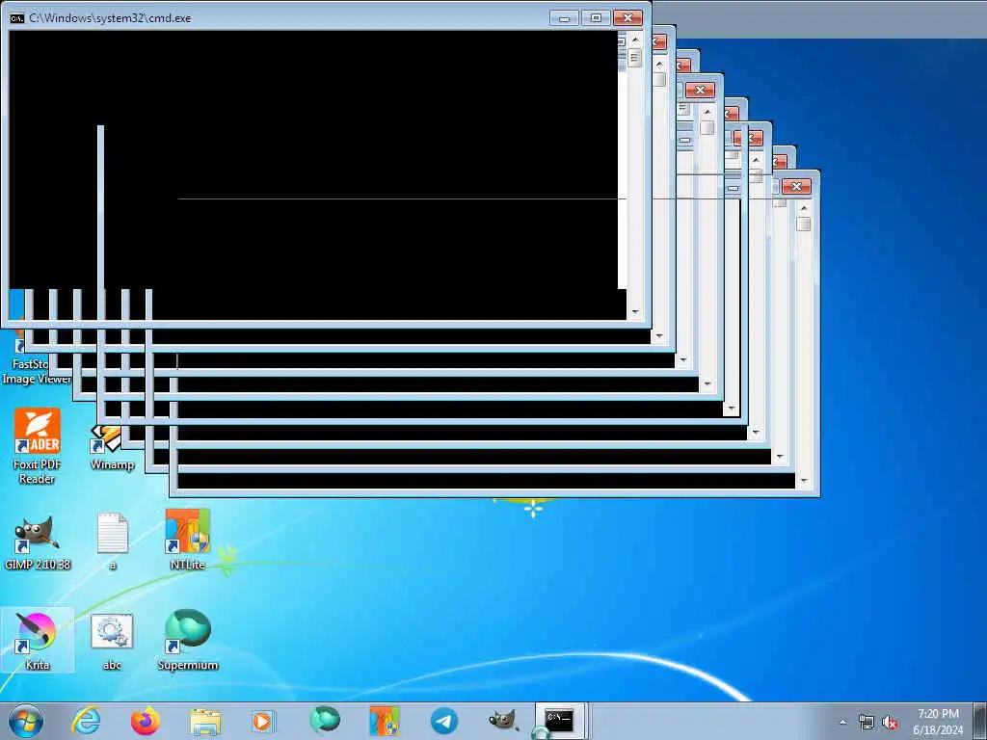This screenshot has width=987, height=740.
Task: Open the NTLite desktop shortcut
Action: tap(188, 540)
